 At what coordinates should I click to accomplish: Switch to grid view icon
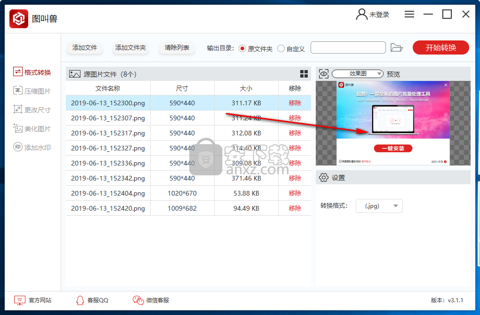(x=304, y=74)
